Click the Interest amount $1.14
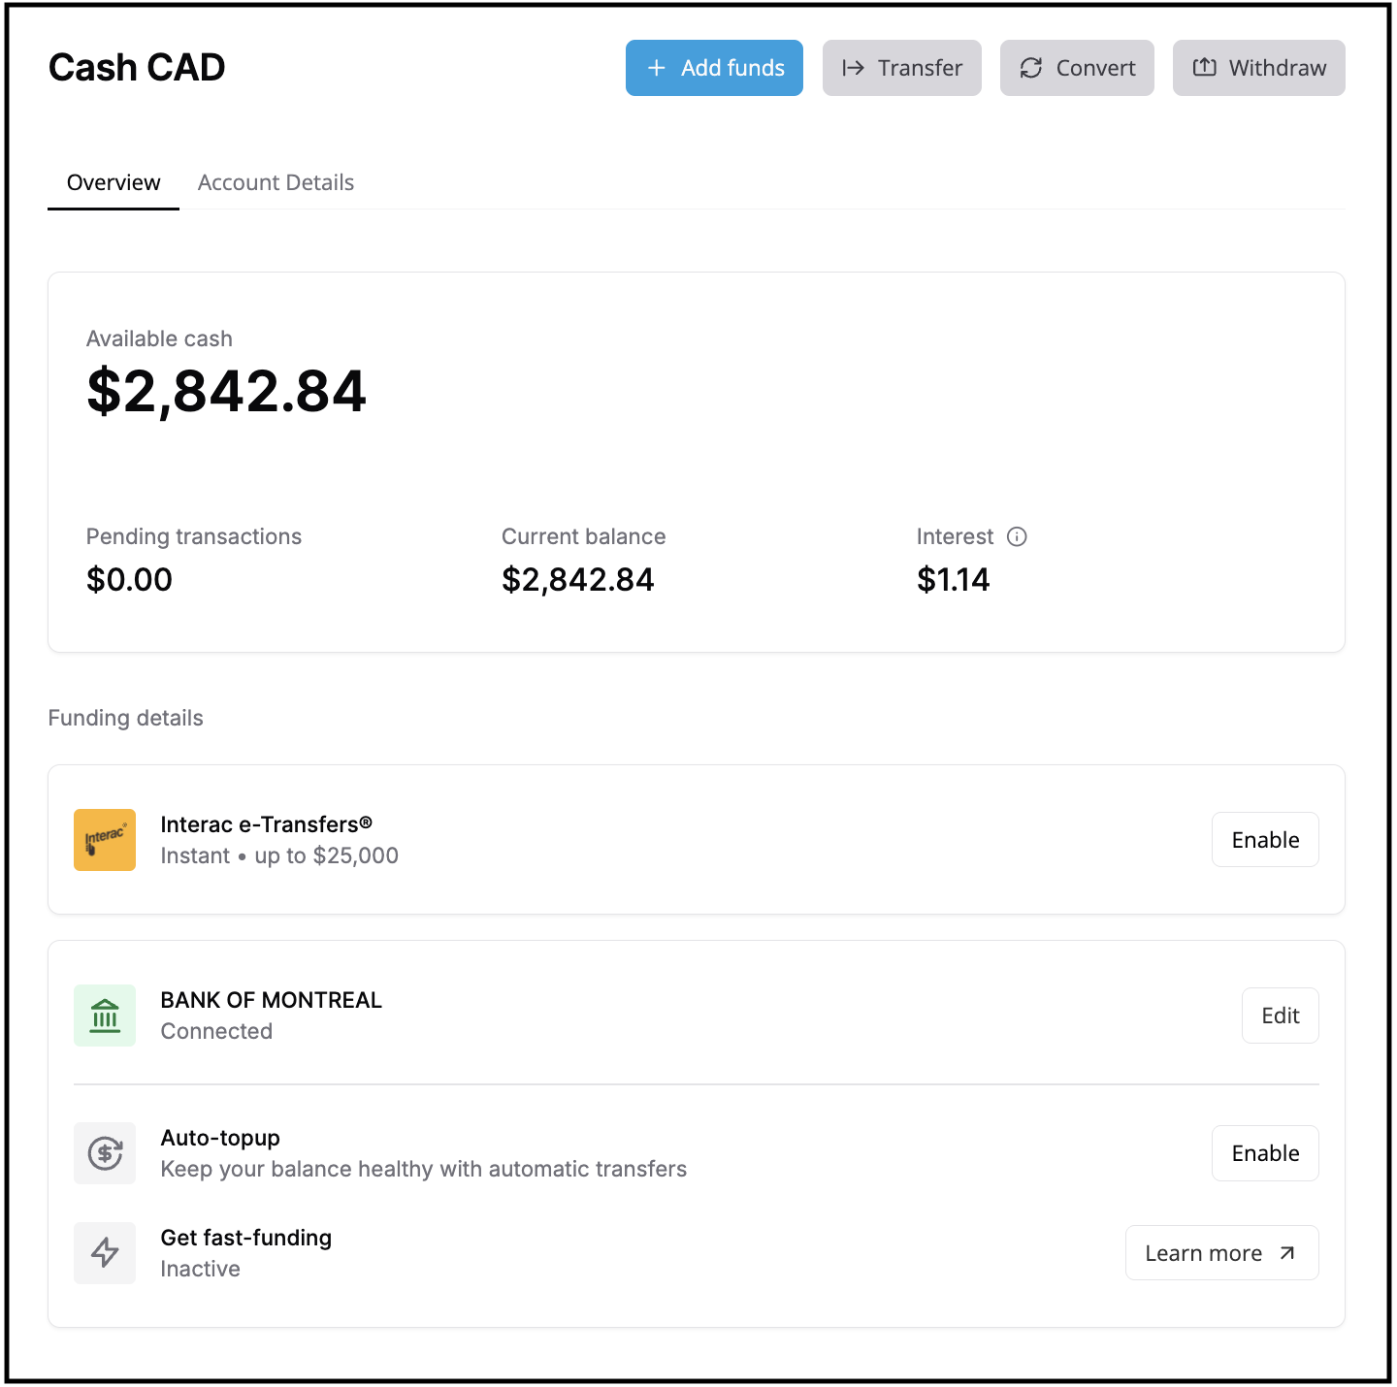Screen dimensions: 1397x1387 [x=953, y=580]
